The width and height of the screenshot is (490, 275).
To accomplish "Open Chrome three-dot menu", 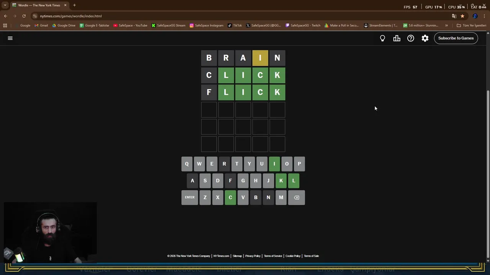I will coord(485,16).
